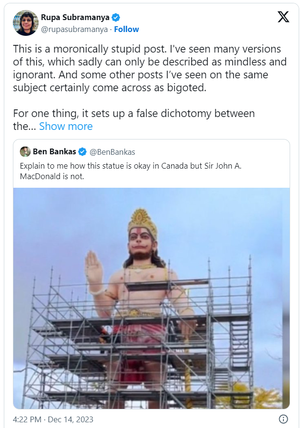
Task: Open the info icon near the timestamp
Action: (283, 419)
